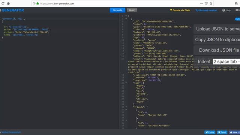240x135 pixels.
Task: Click the "latitude" value line
Action: click(146, 78)
